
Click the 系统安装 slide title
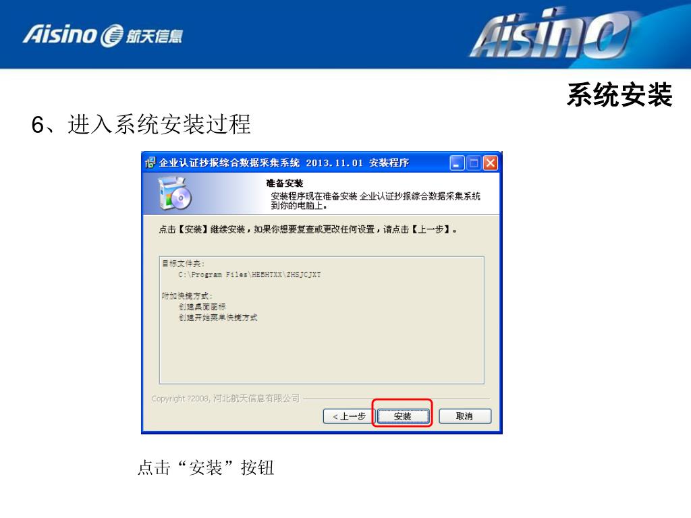click(619, 94)
